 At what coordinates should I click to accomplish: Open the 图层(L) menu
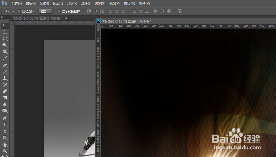pyautogui.click(x=58, y=3)
